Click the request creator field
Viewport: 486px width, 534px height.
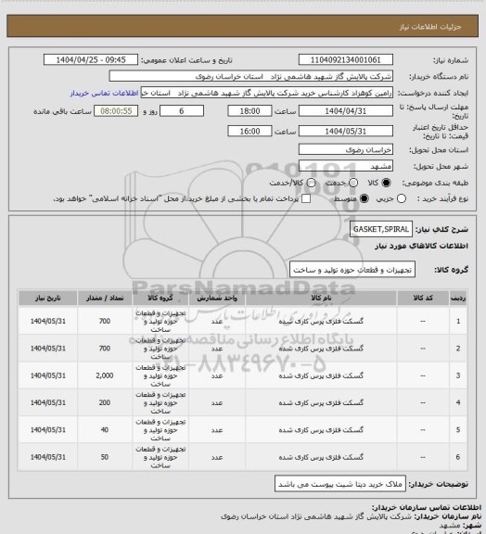pos(267,93)
